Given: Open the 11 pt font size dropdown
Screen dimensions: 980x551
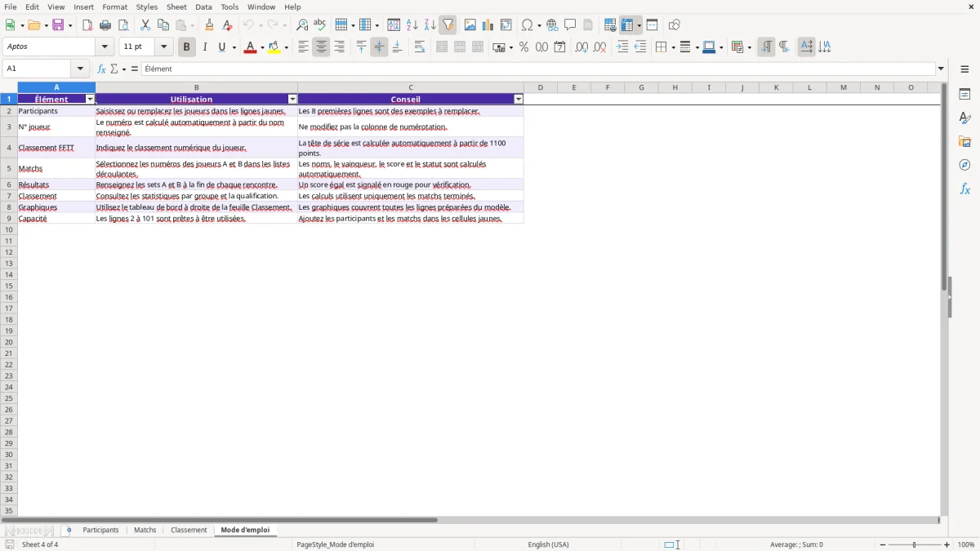Looking at the screenshot, I should tap(163, 47).
